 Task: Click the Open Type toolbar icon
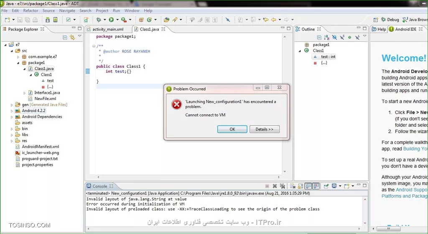pos(166,20)
